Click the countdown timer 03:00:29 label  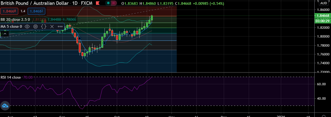point(322,21)
